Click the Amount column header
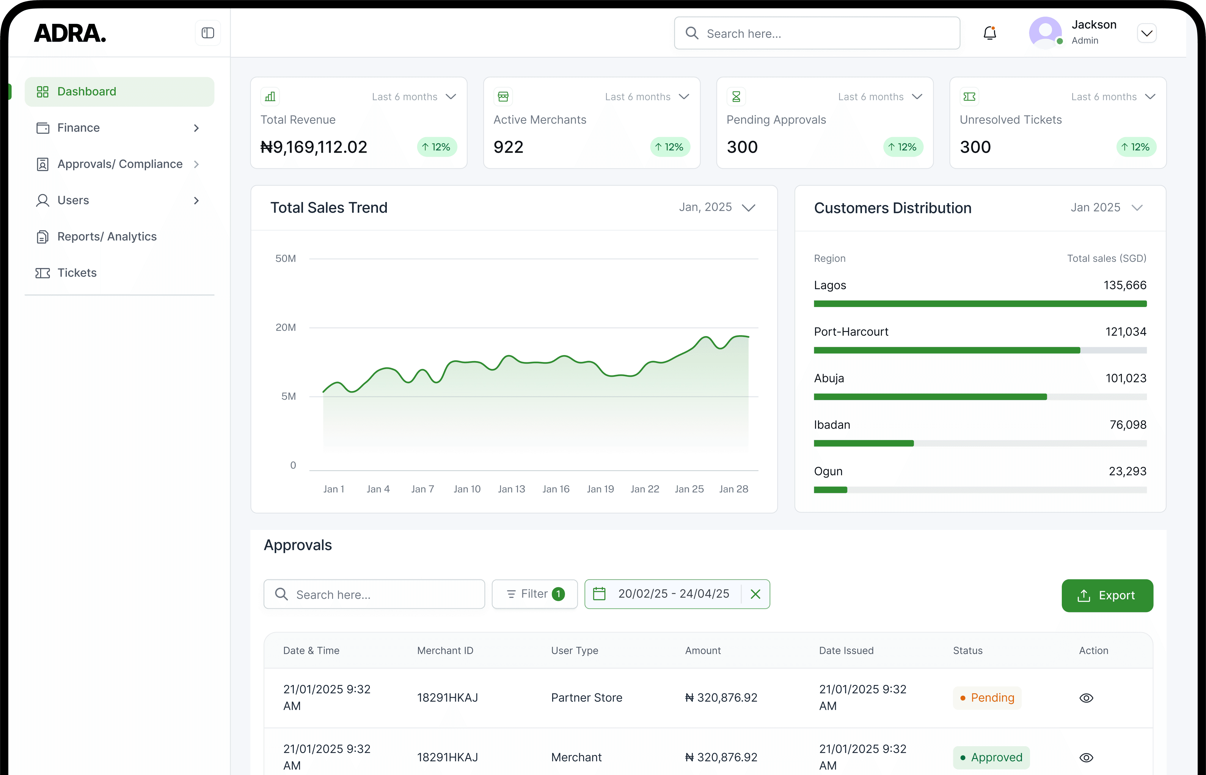Viewport: 1206px width, 775px height. point(703,651)
